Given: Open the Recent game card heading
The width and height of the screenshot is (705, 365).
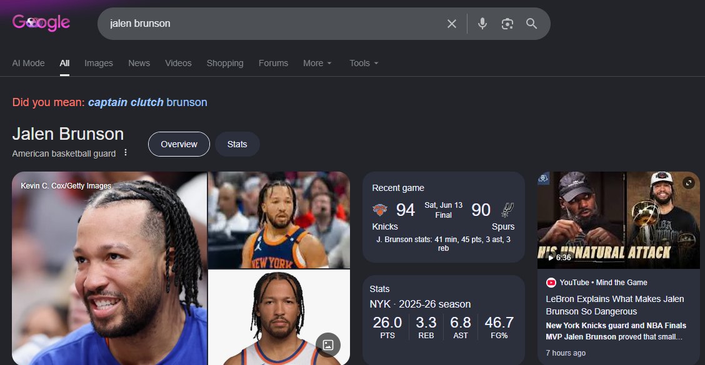Looking at the screenshot, I should [398, 188].
